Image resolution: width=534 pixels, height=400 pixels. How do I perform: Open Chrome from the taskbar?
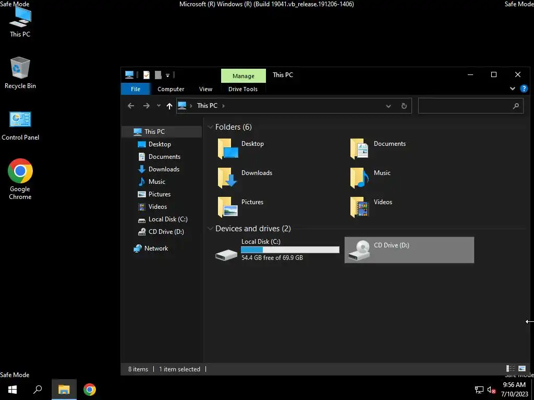pos(90,390)
